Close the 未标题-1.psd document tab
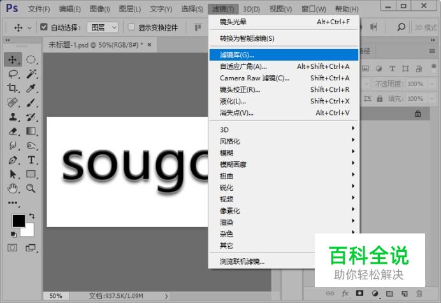 (149, 45)
